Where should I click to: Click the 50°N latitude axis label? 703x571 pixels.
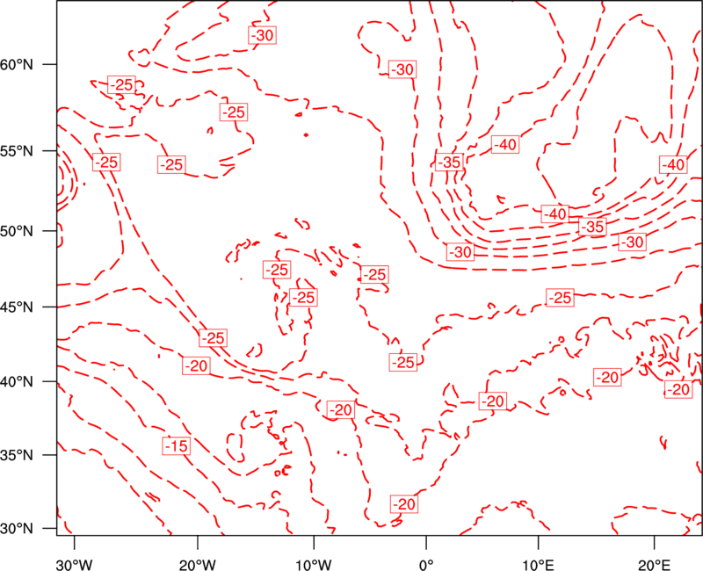[x=17, y=231]
